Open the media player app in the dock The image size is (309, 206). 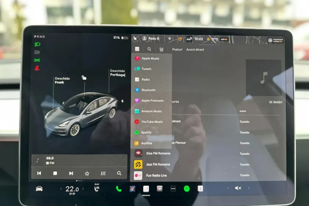146,189
